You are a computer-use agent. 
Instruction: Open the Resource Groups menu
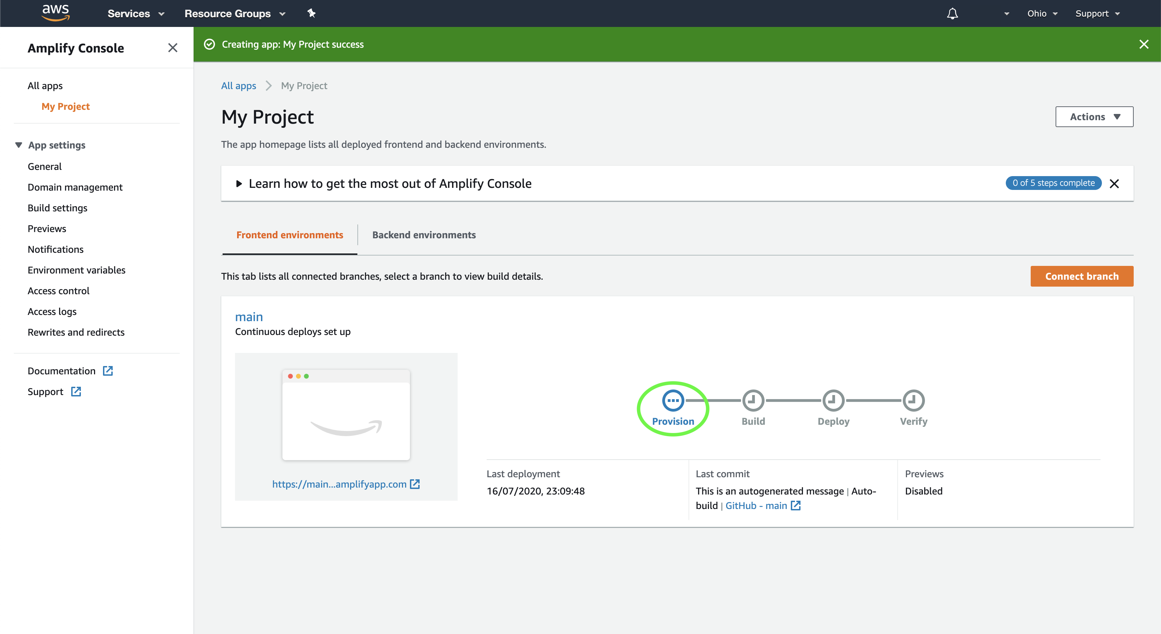pos(235,13)
